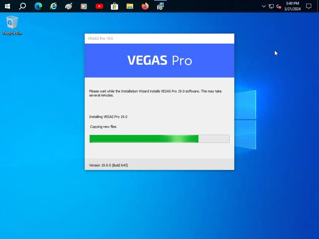Launch YouTube from the taskbar

[99, 6]
